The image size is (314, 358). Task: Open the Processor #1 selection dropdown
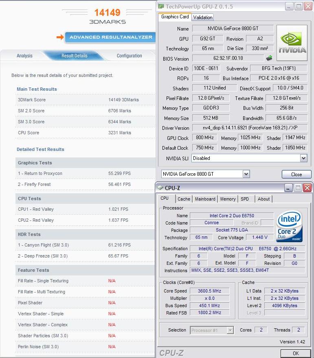pos(230,330)
